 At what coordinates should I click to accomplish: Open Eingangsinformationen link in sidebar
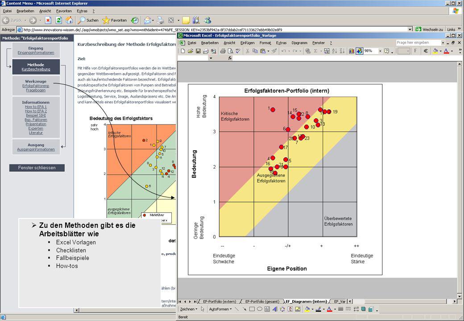[x=36, y=53]
